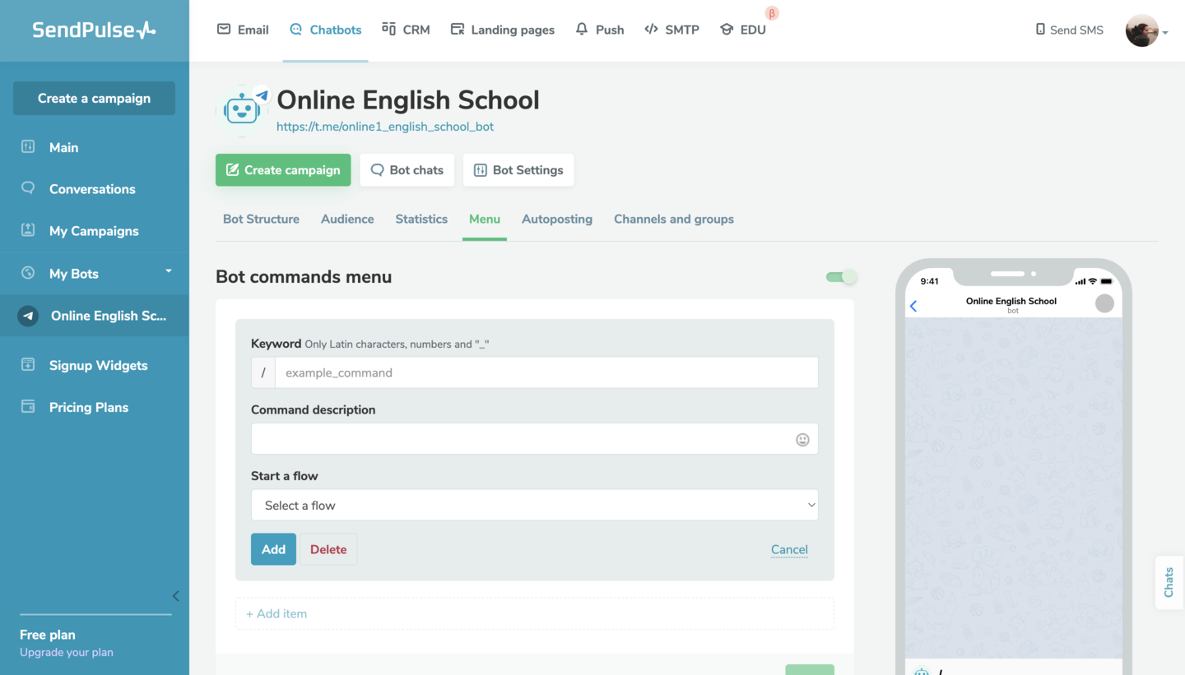Click the Keyword input field
The width and height of the screenshot is (1185, 675).
[546, 372]
